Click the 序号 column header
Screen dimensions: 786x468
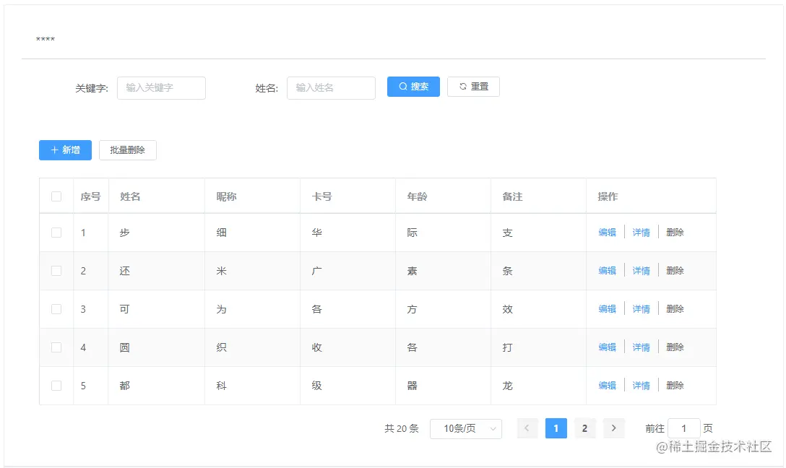tap(91, 196)
